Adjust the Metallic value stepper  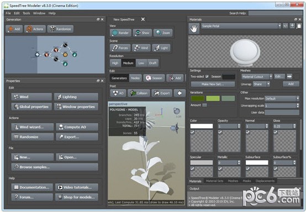click(x=239, y=163)
